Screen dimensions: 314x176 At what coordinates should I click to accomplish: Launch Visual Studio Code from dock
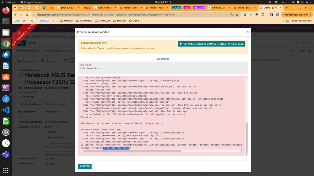[6, 110]
